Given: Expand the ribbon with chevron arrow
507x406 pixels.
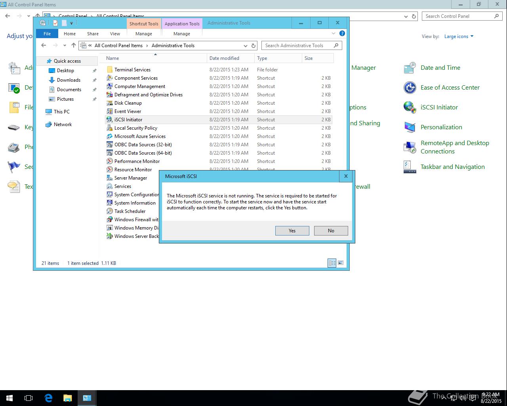Looking at the screenshot, I should click(x=334, y=33).
